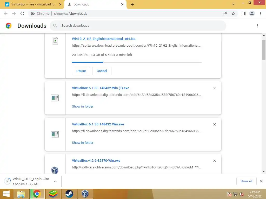266x199 pixels.
Task: Click the scrollbar up arrow
Action: 264,35
